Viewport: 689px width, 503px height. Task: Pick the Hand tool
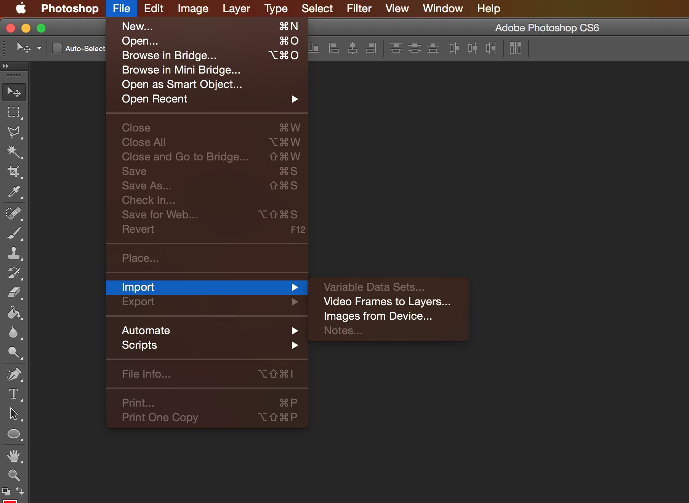[14, 456]
